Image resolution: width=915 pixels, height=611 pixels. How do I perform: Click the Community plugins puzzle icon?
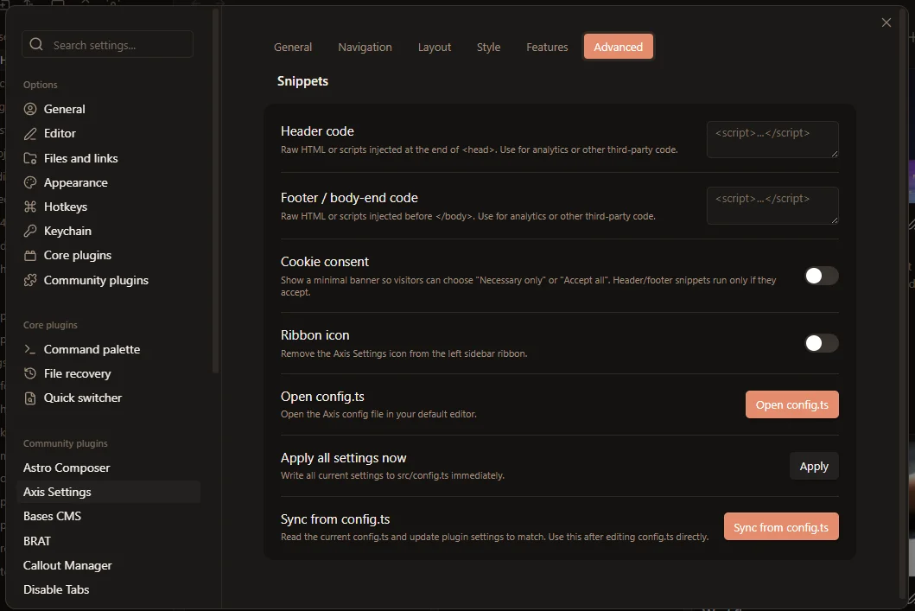tap(29, 280)
